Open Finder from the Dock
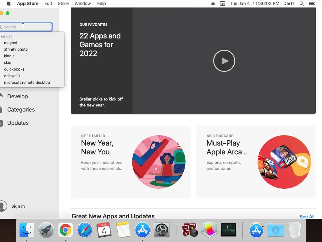The image size is (322, 242). tap(27, 230)
